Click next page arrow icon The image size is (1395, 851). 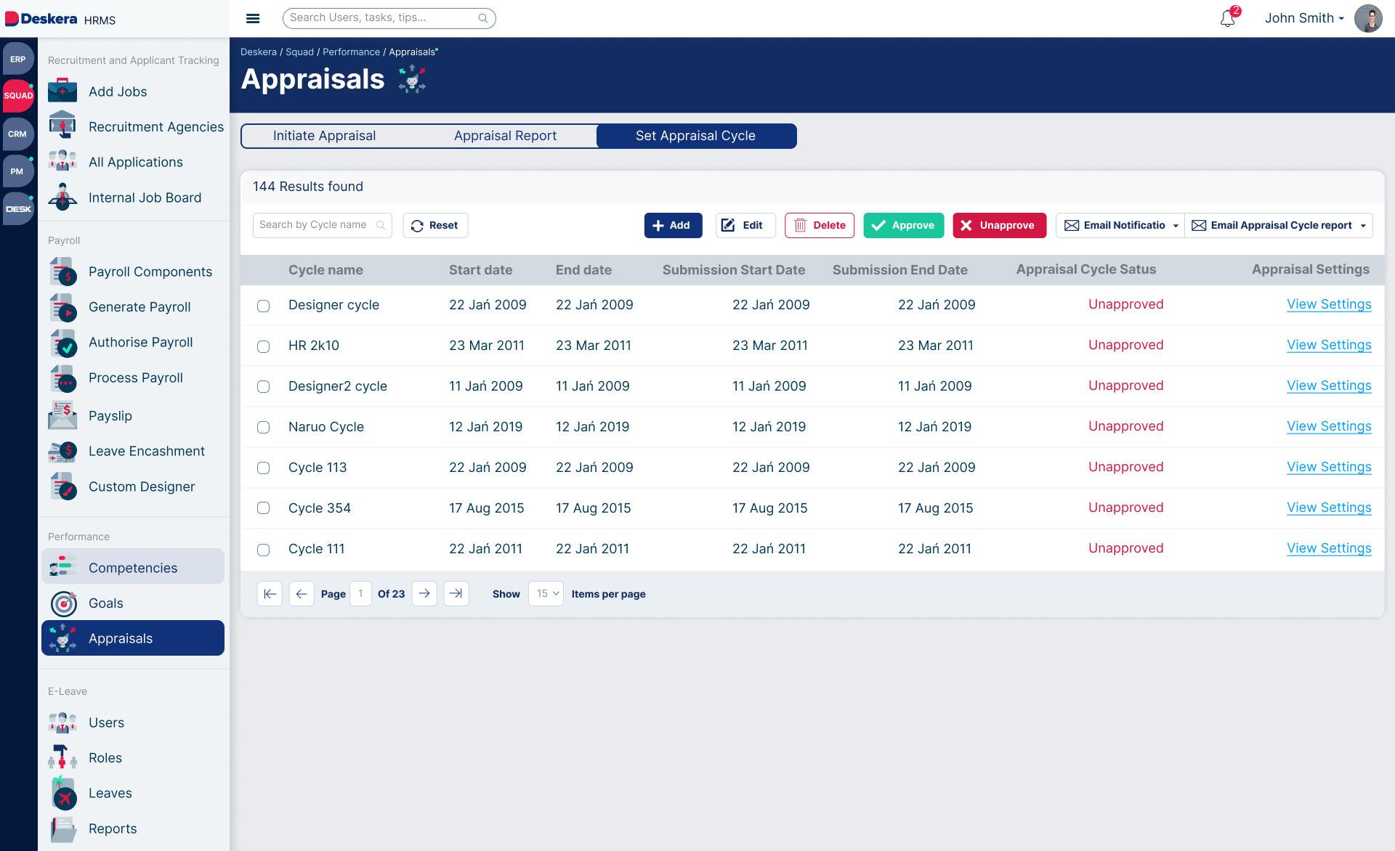click(424, 593)
